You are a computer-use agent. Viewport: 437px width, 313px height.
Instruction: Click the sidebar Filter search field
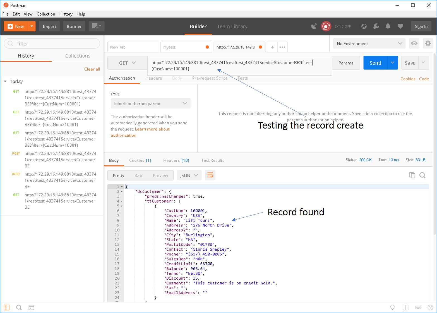click(x=52, y=43)
